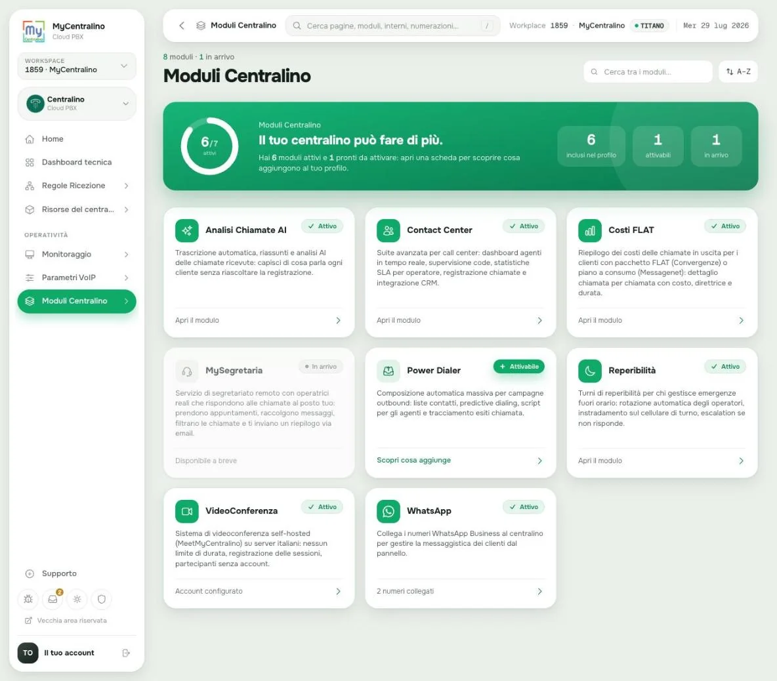Focus the top search field Cerca pagine, moduli
Image resolution: width=777 pixels, height=681 pixels.
click(392, 26)
